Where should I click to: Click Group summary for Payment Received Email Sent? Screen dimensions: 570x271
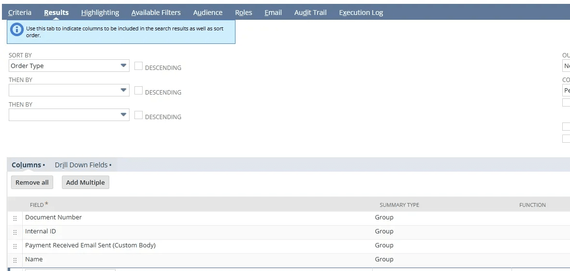pyautogui.click(x=384, y=245)
